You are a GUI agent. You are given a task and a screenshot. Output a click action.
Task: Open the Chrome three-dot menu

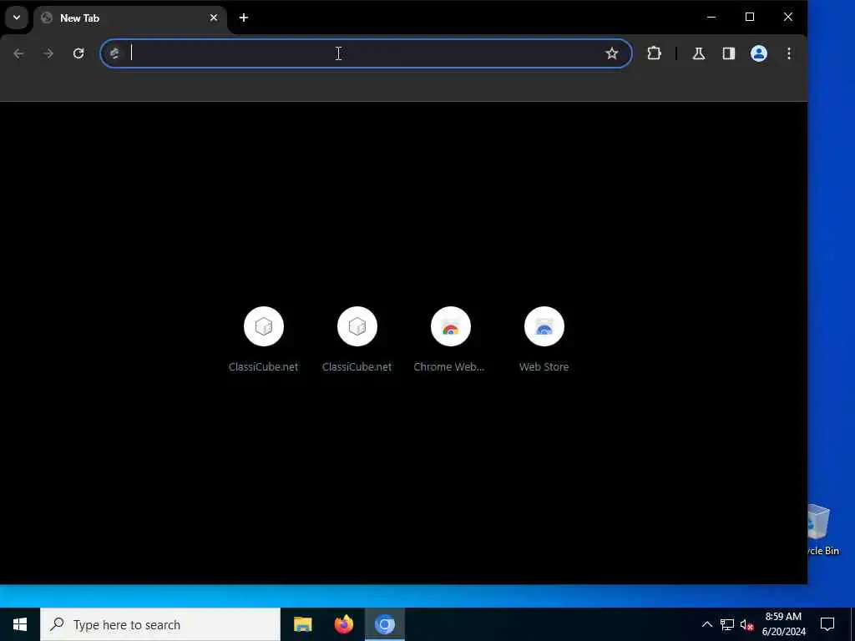point(788,53)
